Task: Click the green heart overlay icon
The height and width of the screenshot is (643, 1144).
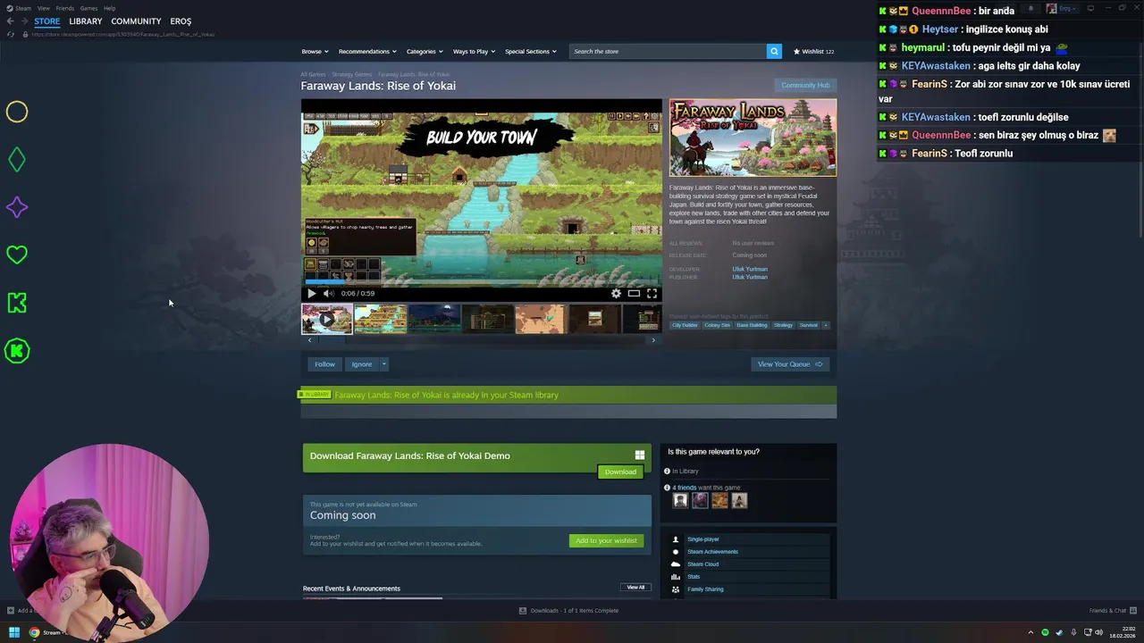Action: (x=17, y=255)
